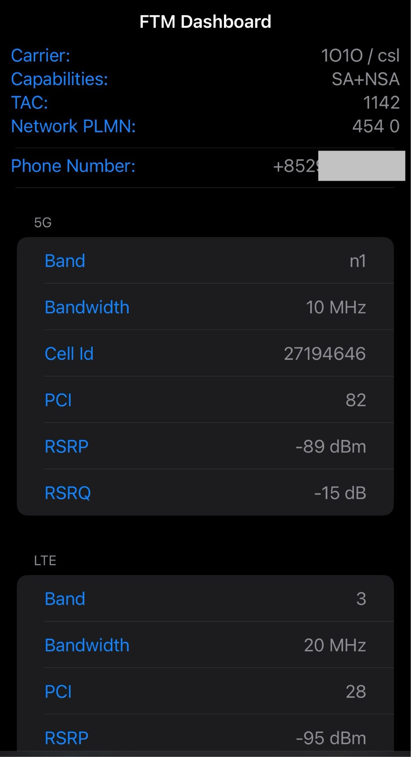Tap the Phone Number label

click(x=73, y=166)
